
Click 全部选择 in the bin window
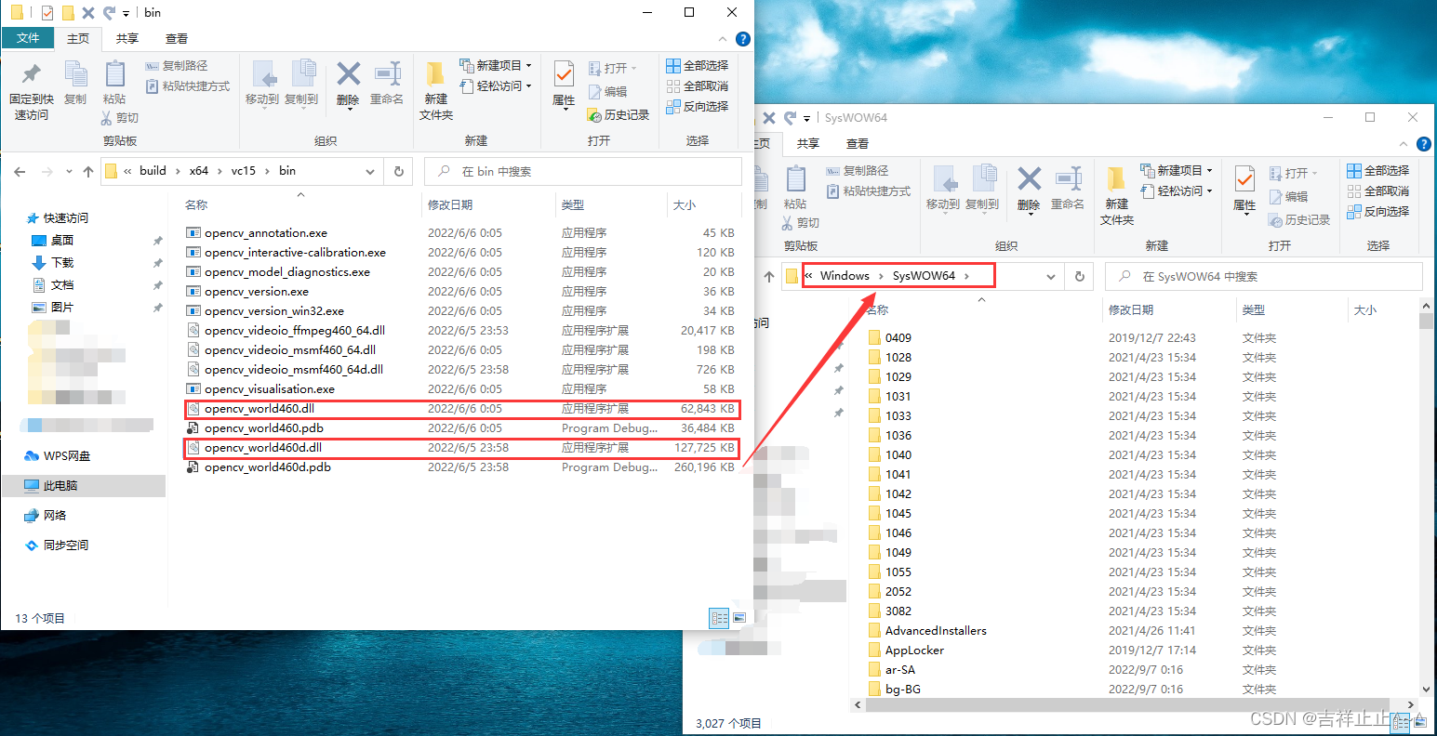point(698,66)
